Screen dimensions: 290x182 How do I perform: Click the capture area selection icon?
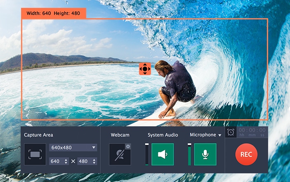(x=35, y=154)
